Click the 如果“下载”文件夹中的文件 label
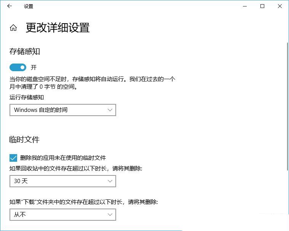Screen dimensions: 289x231 click(84, 202)
